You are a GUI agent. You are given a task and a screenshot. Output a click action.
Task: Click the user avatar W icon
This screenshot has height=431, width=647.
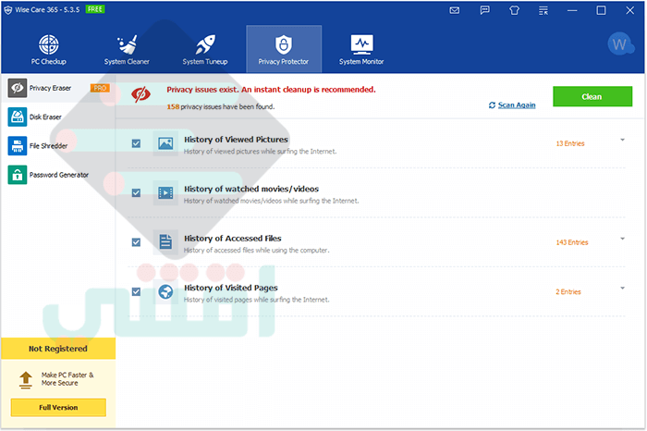[620, 44]
